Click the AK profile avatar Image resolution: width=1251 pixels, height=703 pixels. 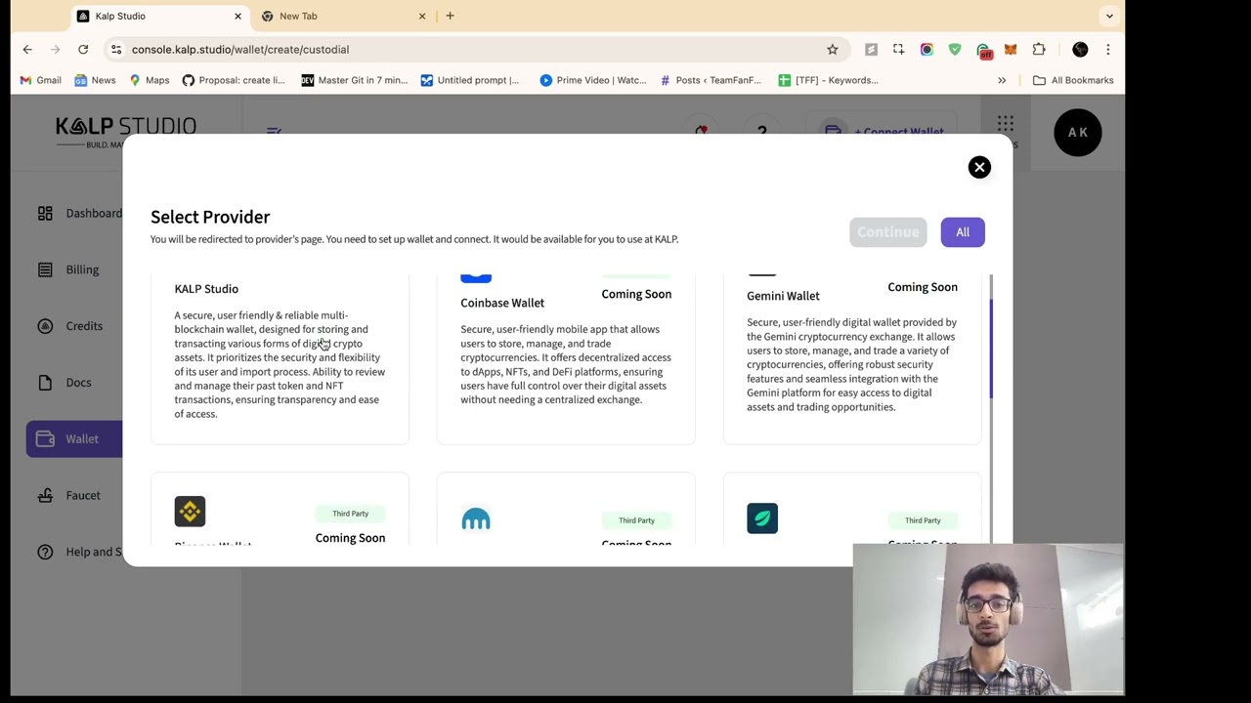1078,132
